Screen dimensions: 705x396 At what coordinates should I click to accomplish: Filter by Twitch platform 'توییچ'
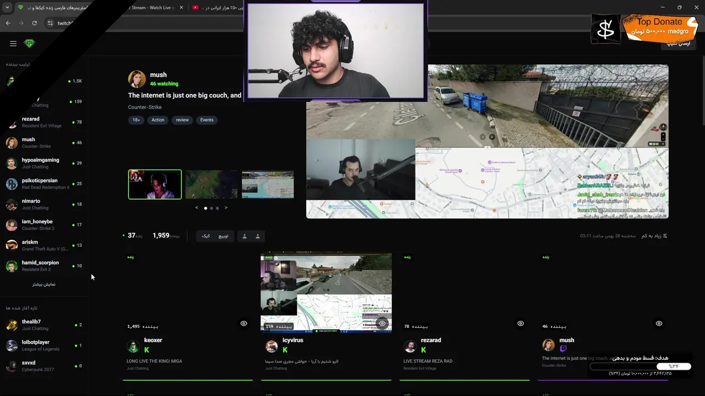(x=223, y=236)
